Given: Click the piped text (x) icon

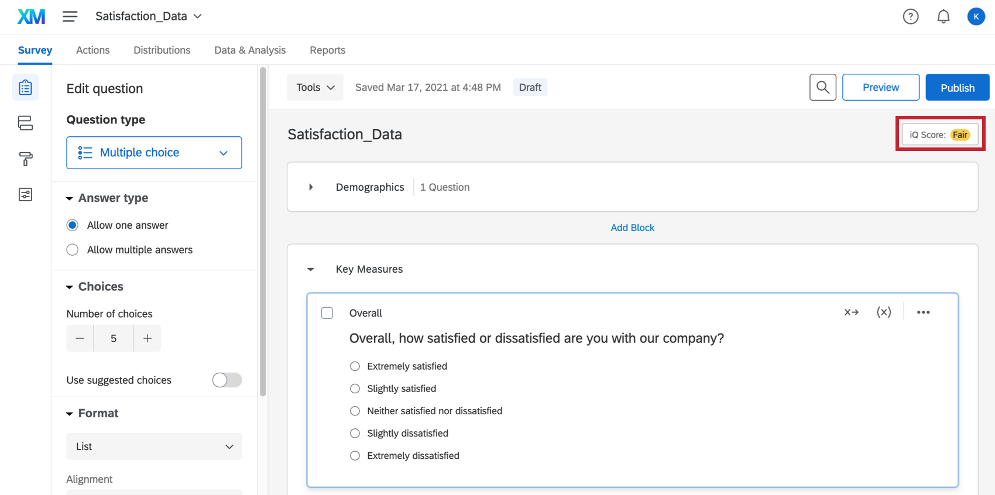Looking at the screenshot, I should click(883, 312).
